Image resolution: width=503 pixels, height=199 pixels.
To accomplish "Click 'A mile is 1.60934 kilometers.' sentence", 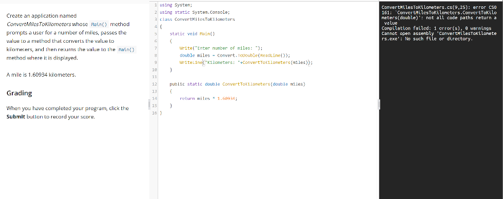I will 41,75.
